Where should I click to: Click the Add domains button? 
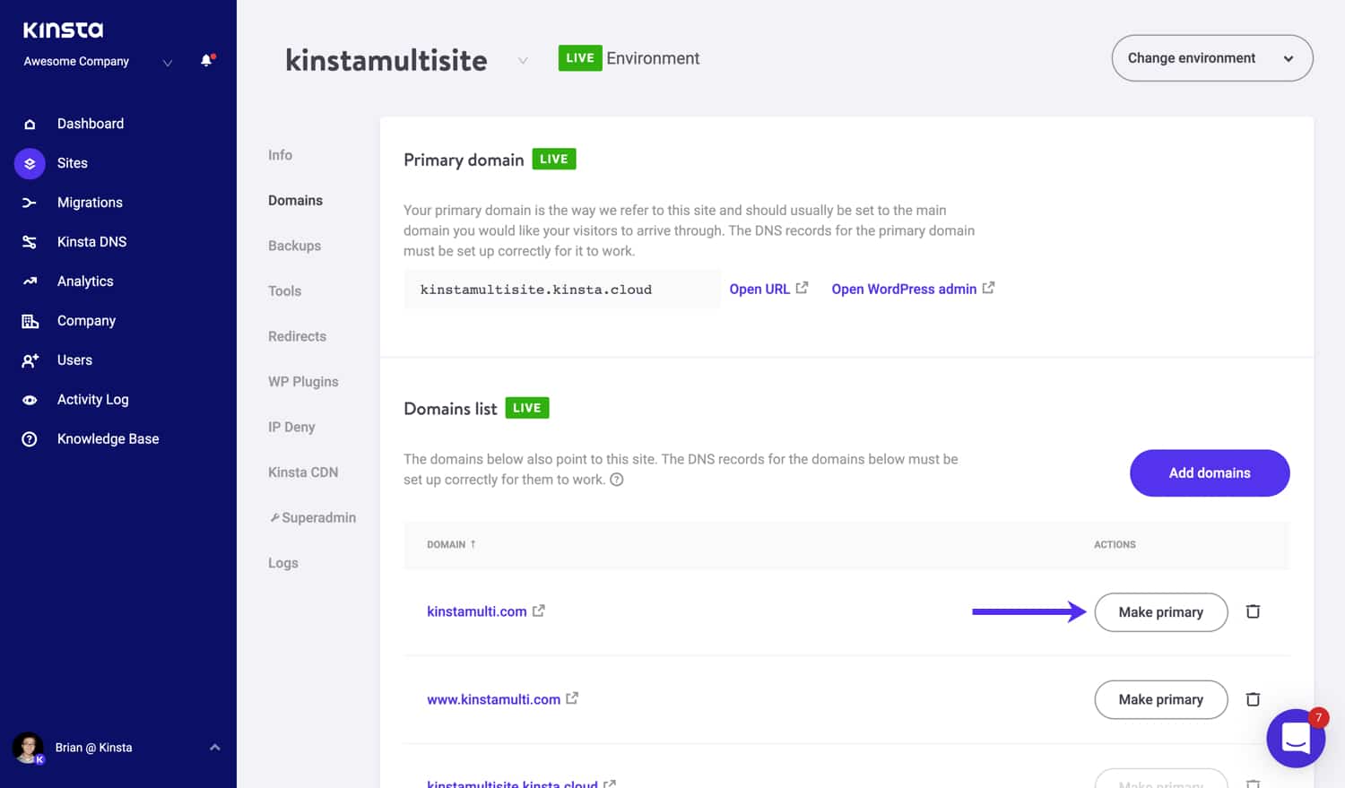point(1210,473)
